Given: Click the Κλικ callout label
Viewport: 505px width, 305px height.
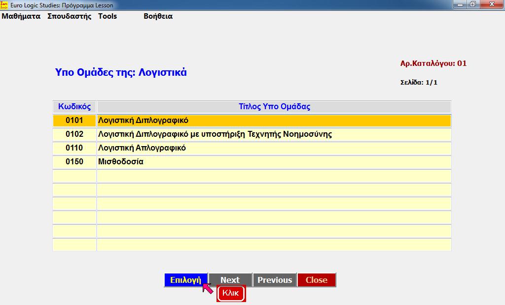Looking at the screenshot, I should point(231,293).
